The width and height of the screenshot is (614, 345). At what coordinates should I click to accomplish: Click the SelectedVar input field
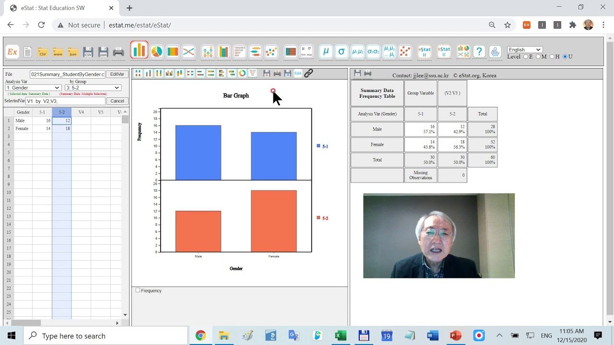tap(65, 101)
